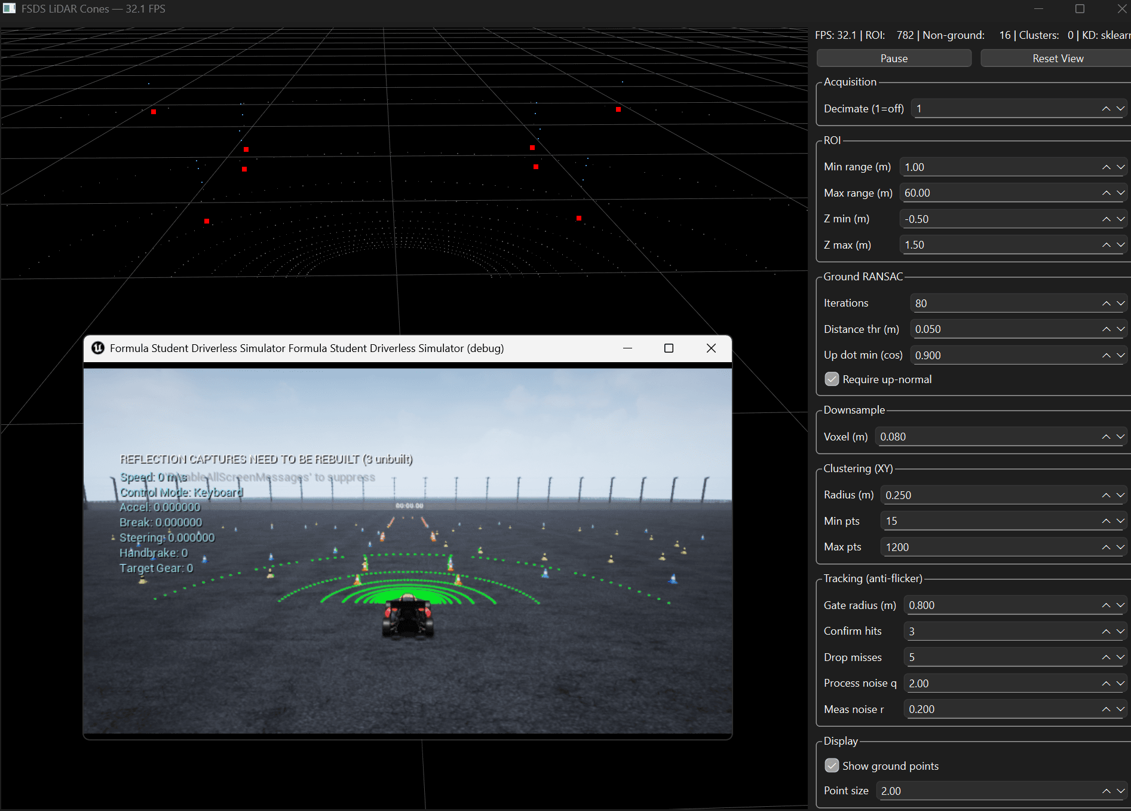The height and width of the screenshot is (811, 1131).
Task: Increase Point size with the up arrow
Action: click(1106, 791)
